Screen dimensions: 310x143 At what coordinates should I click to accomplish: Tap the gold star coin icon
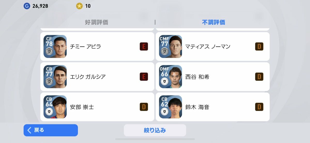pyautogui.click(x=79, y=6)
